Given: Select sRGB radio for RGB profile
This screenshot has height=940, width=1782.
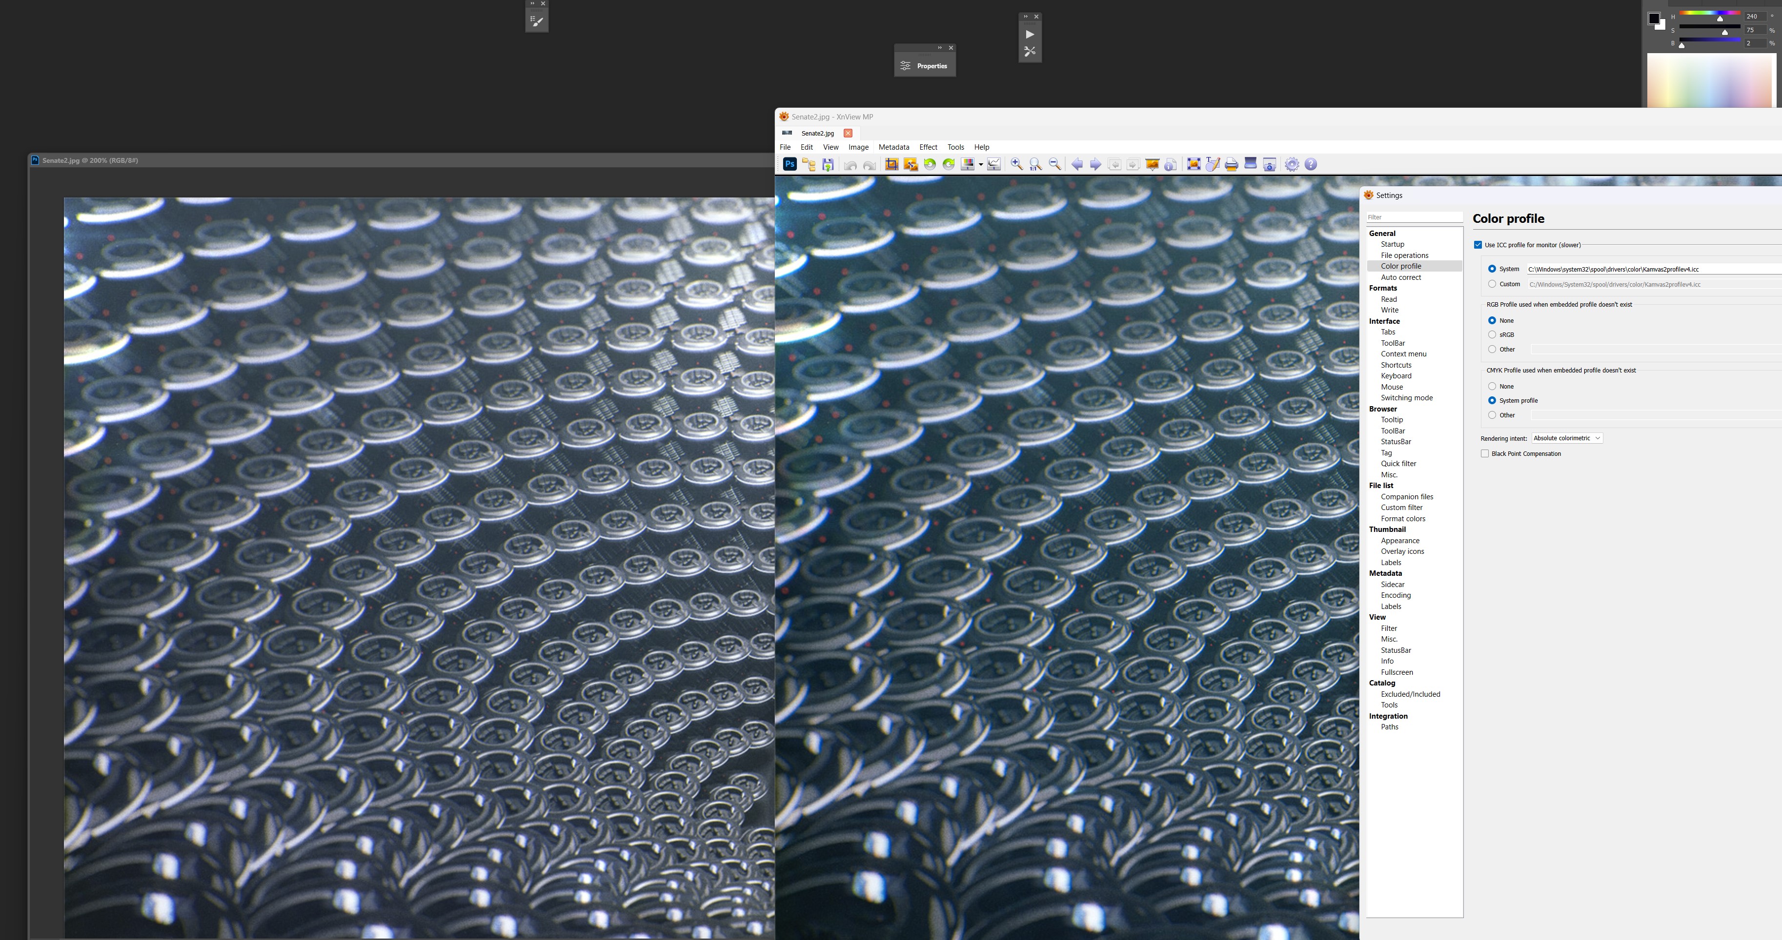Looking at the screenshot, I should (x=1492, y=334).
